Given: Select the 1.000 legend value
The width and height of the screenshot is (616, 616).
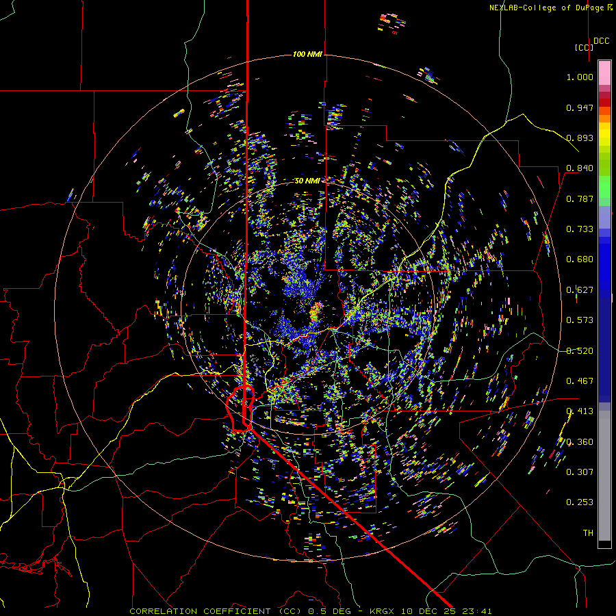Looking at the screenshot, I should [x=580, y=77].
